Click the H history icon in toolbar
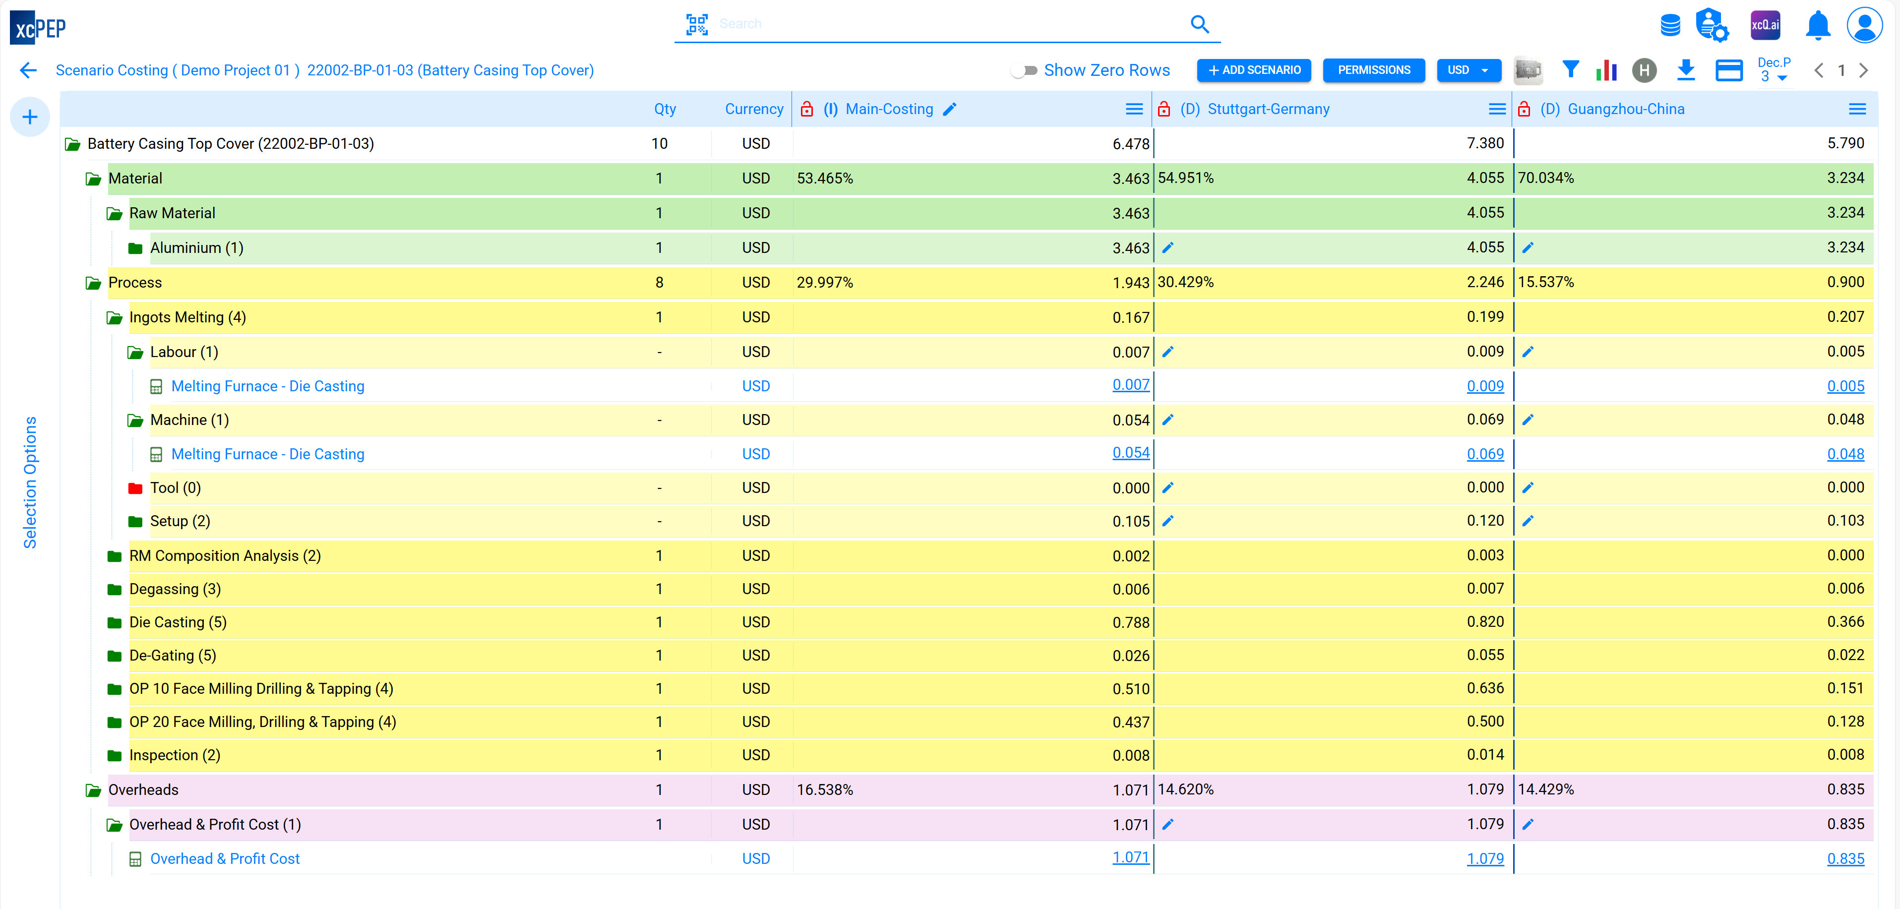 [x=1644, y=70]
